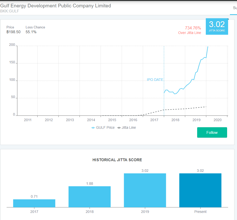The width and height of the screenshot is (237, 220).
Task: Click the HISTORICAL JITTA SCORE heading
Action: click(117, 160)
